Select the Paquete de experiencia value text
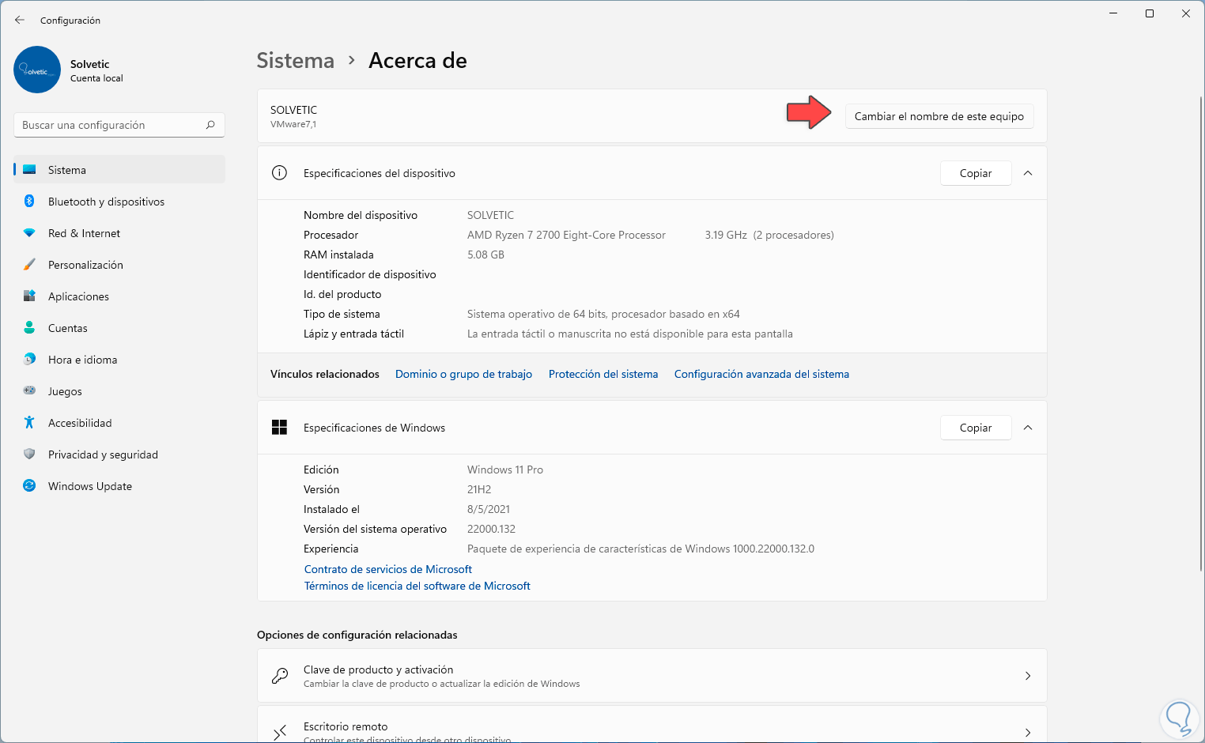The image size is (1205, 743). pos(640,549)
